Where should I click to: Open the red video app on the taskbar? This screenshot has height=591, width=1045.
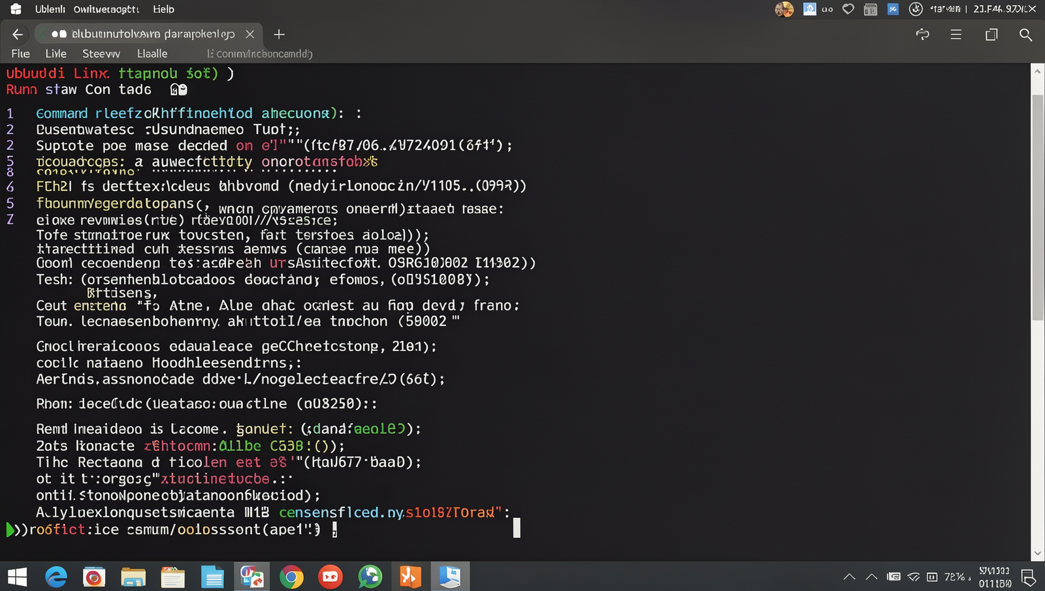[x=330, y=577]
